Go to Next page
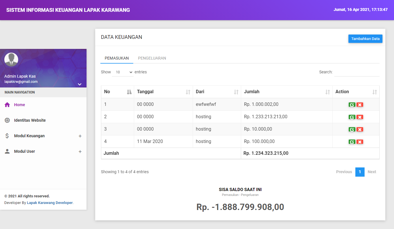The height and width of the screenshot is (229, 394). [372, 172]
